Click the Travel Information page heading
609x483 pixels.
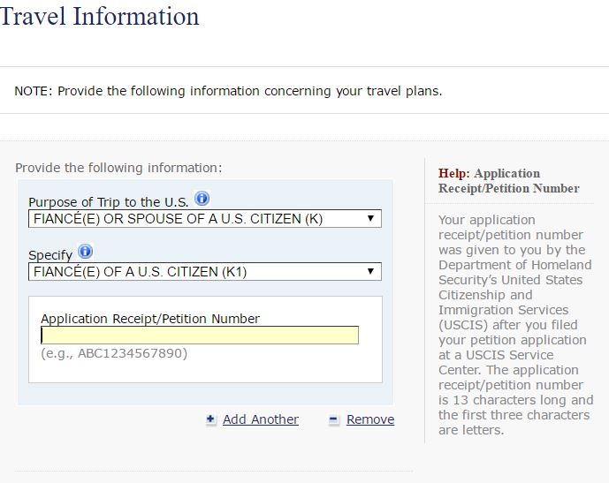(x=100, y=16)
